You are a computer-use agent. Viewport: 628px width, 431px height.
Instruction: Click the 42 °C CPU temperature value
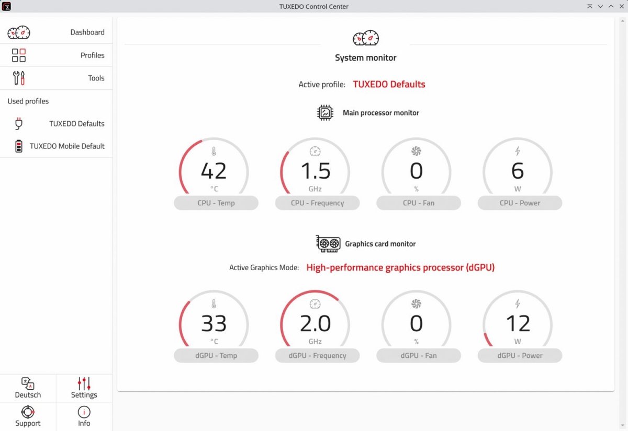(x=214, y=171)
